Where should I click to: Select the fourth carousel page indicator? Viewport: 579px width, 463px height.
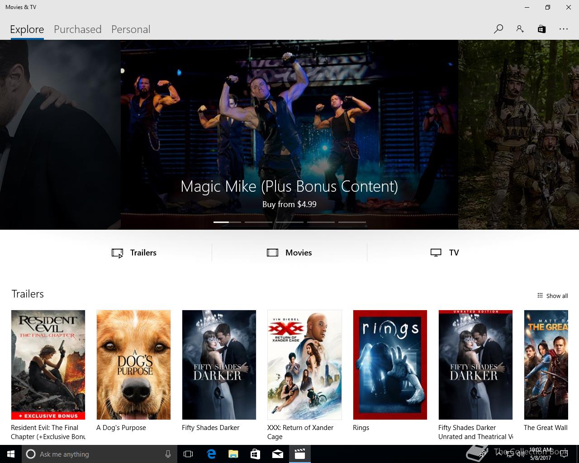point(321,222)
